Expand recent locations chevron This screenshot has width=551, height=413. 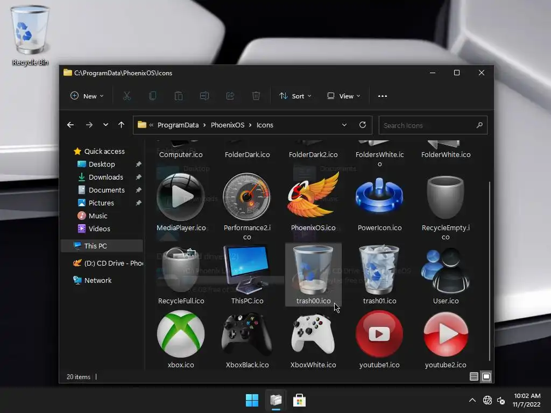click(x=105, y=125)
